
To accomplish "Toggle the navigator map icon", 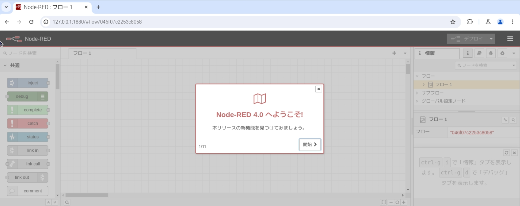I will [x=383, y=202].
